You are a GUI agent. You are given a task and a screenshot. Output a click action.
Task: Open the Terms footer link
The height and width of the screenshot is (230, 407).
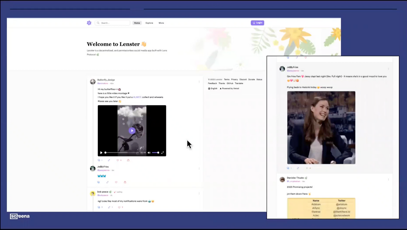tap(227, 80)
